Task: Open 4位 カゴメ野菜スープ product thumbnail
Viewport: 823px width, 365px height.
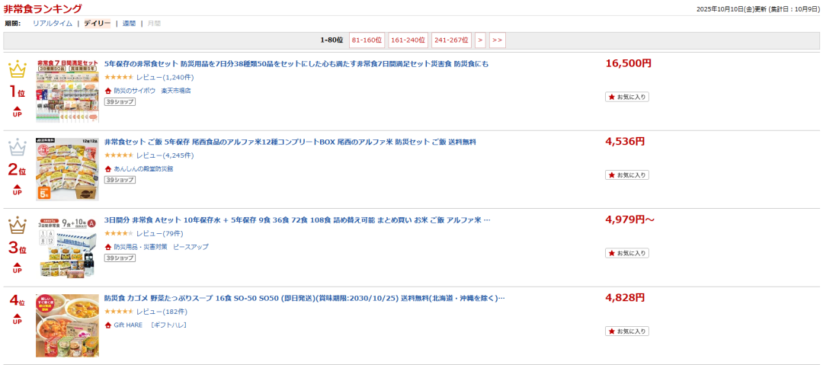Action: pos(67,325)
